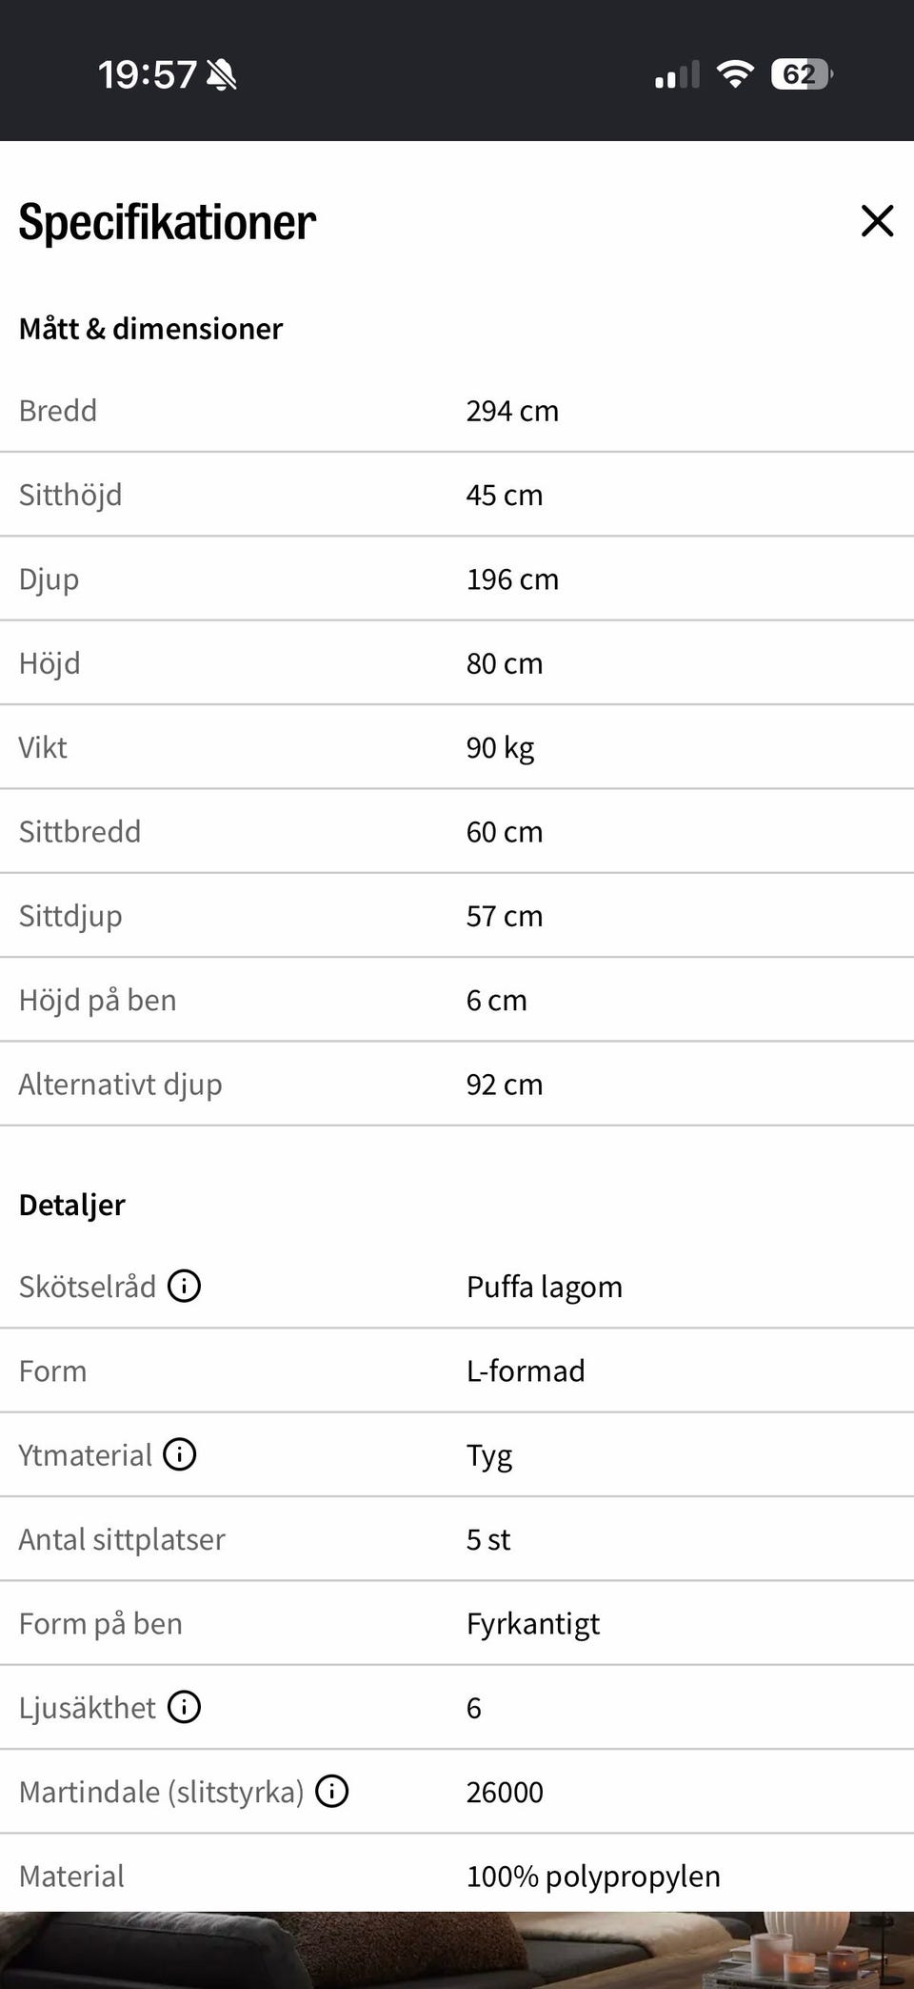Select the L-formad form value

pos(526,1370)
